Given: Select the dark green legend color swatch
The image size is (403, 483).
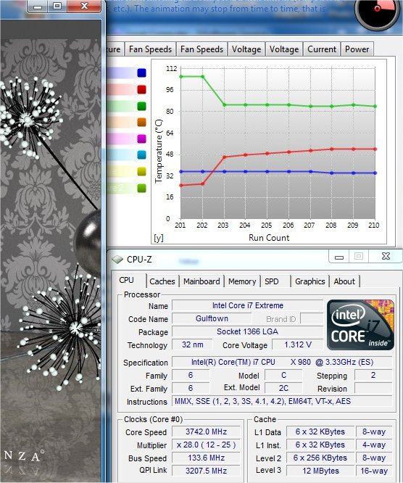Looking at the screenshot, I should (x=141, y=107).
